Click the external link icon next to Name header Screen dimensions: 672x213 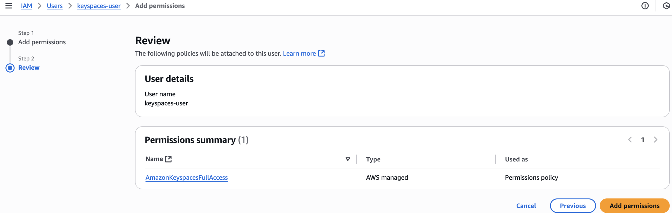pyautogui.click(x=168, y=159)
